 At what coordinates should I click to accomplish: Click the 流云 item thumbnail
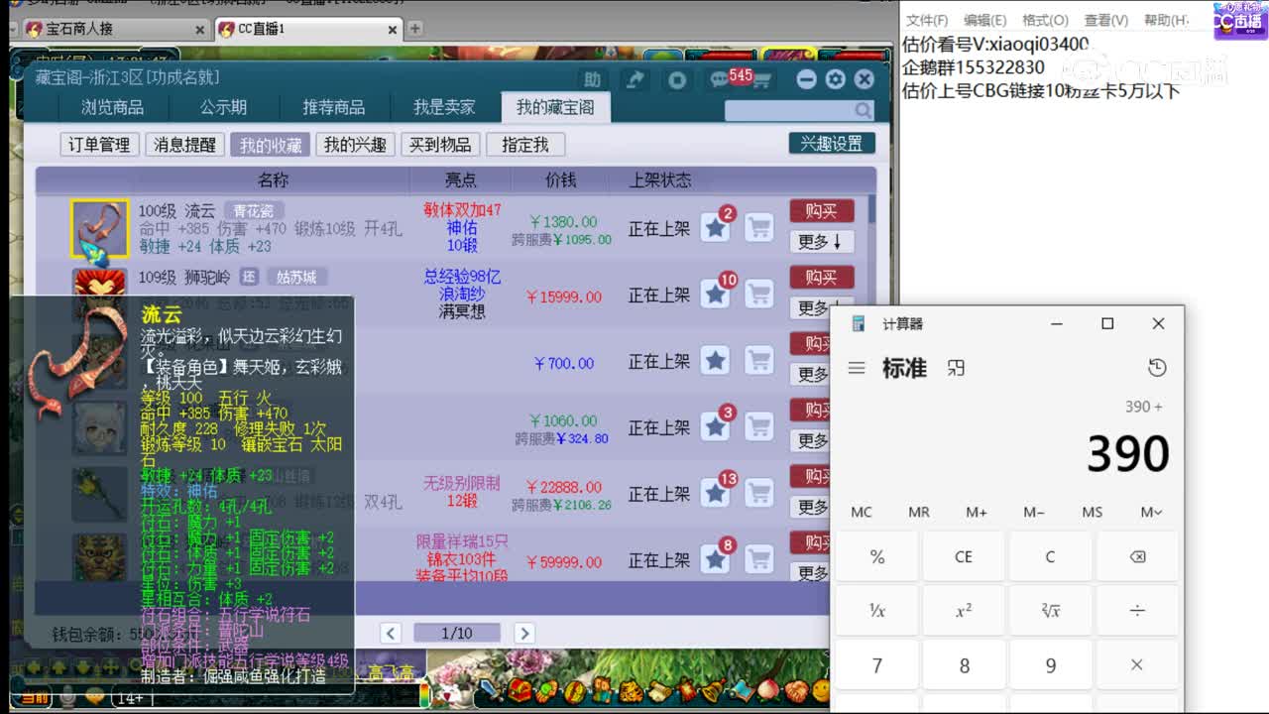99,229
